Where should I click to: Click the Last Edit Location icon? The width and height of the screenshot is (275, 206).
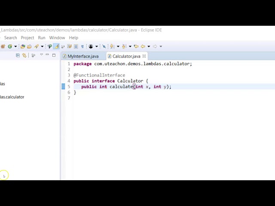pyautogui.click(x=136, y=46)
